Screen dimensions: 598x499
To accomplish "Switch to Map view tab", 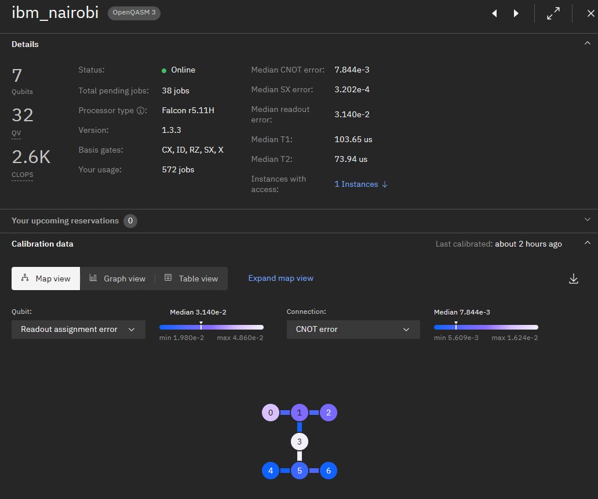I will pos(46,279).
